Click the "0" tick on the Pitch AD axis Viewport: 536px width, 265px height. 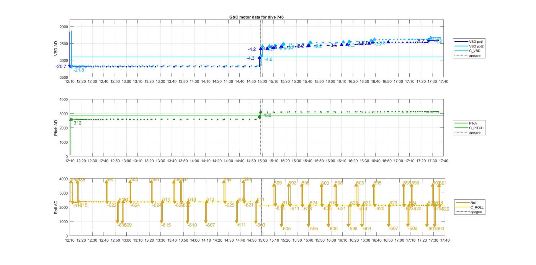67,157
